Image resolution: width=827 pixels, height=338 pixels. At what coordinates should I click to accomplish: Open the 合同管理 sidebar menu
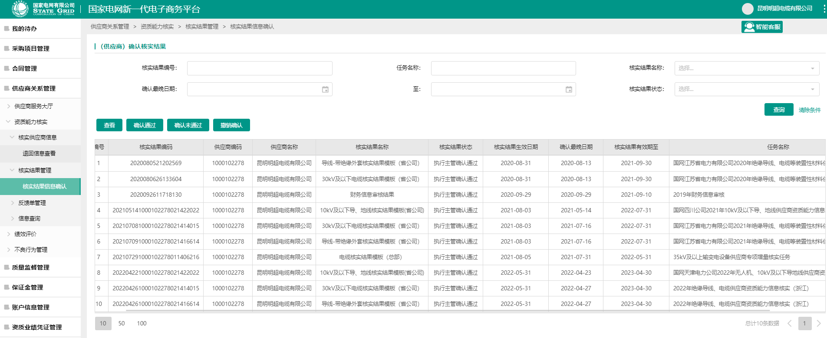(24, 68)
